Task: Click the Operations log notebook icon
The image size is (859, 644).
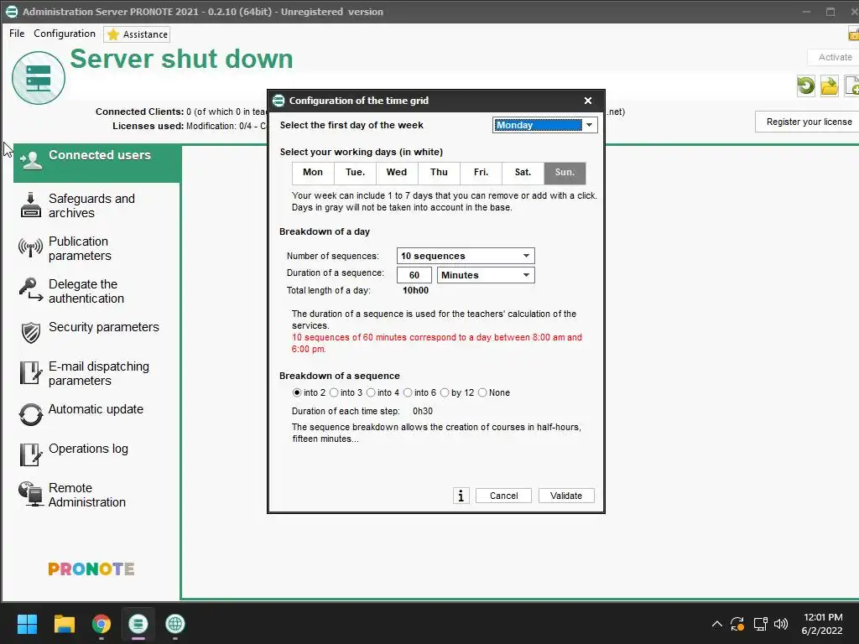Action: 31,454
